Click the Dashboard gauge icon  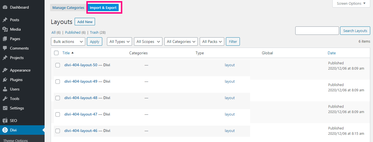(5, 7)
